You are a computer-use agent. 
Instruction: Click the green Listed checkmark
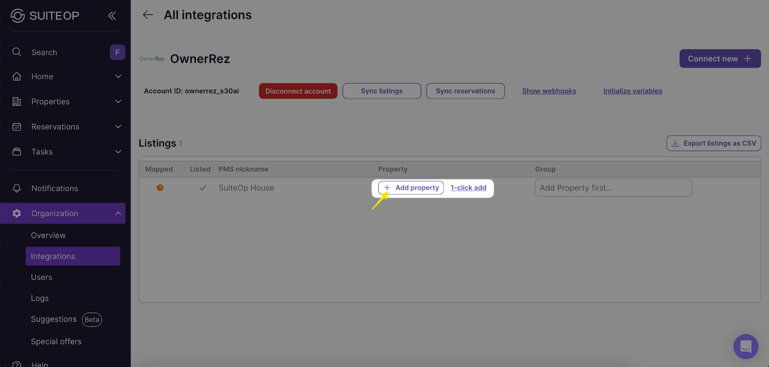[x=203, y=188]
